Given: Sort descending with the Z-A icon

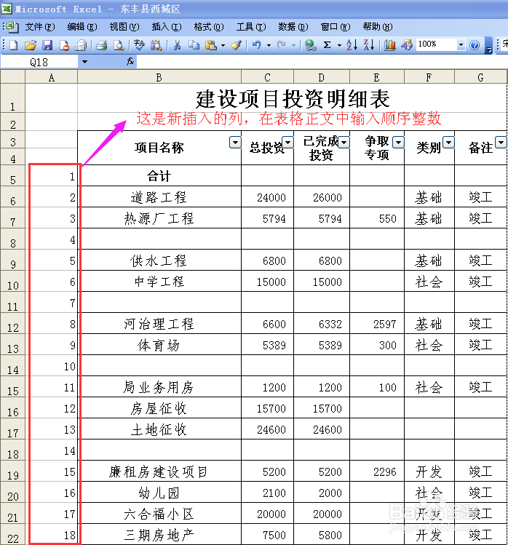Looking at the screenshot, I should click(x=369, y=45).
